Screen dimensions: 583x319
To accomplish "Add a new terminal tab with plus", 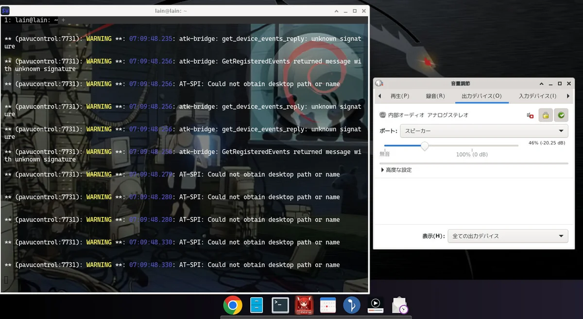I will coord(63,20).
